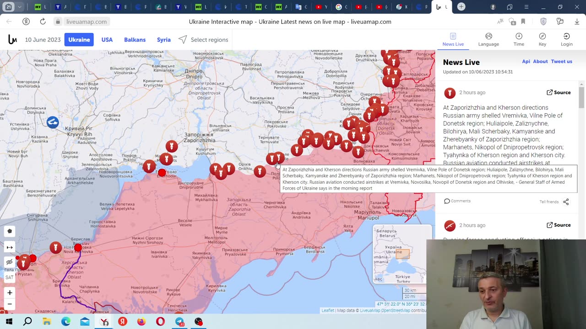Select the polygon draw tool on map
The image size is (586, 329).
point(10,231)
